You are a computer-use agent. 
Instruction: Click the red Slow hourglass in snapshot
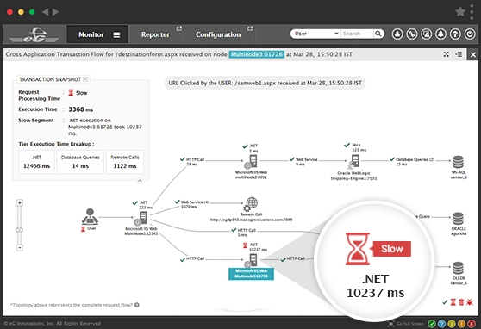point(71,93)
